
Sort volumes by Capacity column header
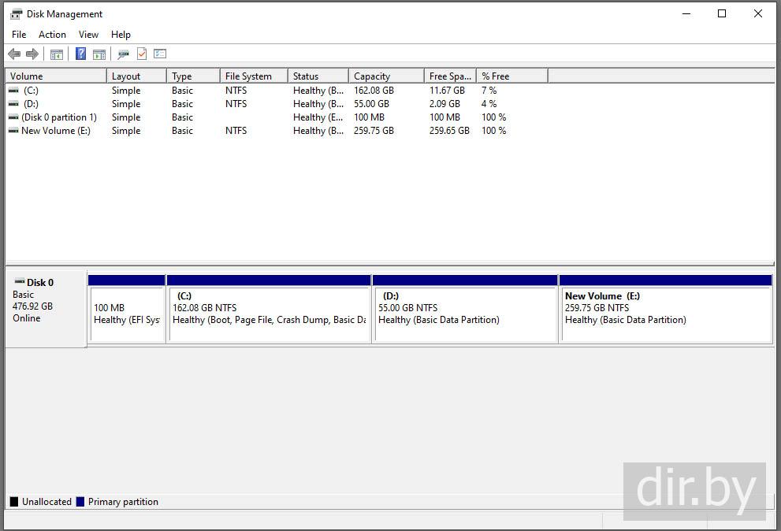385,76
